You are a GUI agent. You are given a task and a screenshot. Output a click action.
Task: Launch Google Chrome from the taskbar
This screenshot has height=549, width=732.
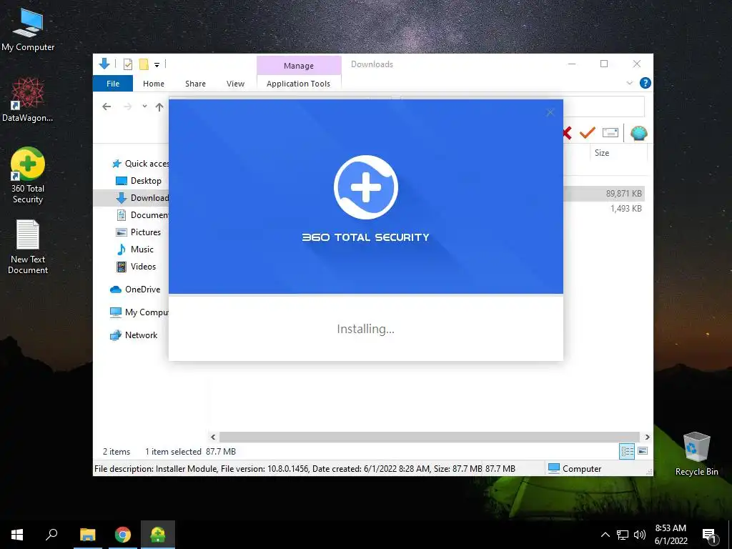(123, 535)
